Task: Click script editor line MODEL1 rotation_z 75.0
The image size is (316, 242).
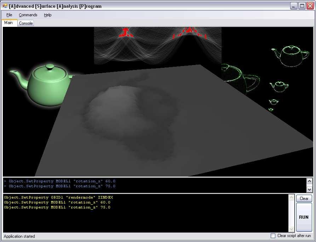Action: [57, 207]
